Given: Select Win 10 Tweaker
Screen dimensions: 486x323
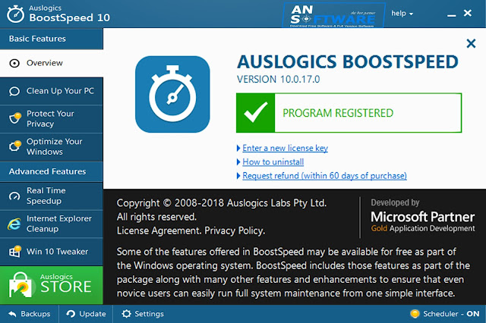Looking at the screenshot, I should 52,252.
